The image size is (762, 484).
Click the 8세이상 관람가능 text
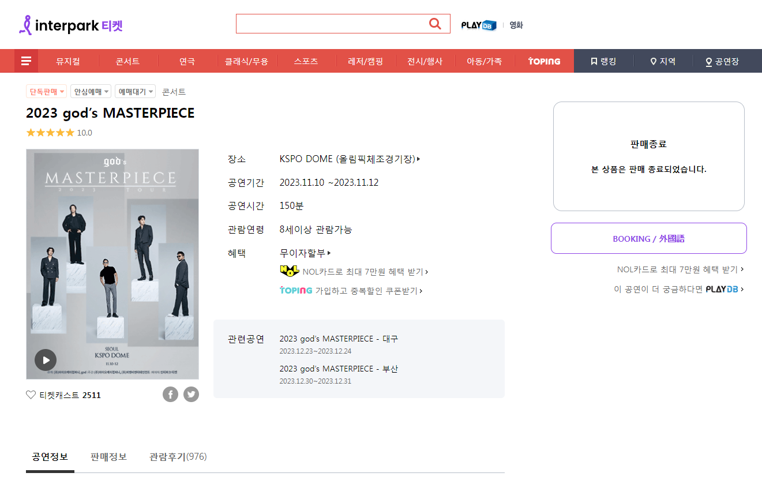pos(316,230)
